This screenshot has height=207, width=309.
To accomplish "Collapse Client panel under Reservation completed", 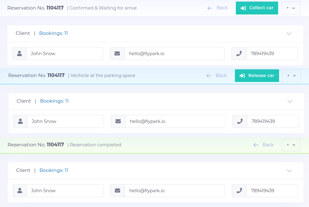I will point(289,171).
